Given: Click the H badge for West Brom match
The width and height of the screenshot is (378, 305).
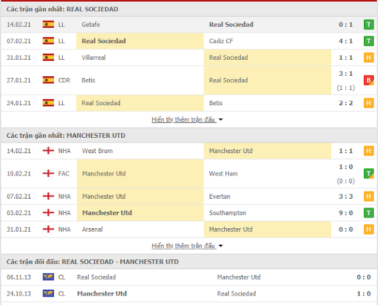Looking at the screenshot, I should click(369, 151).
